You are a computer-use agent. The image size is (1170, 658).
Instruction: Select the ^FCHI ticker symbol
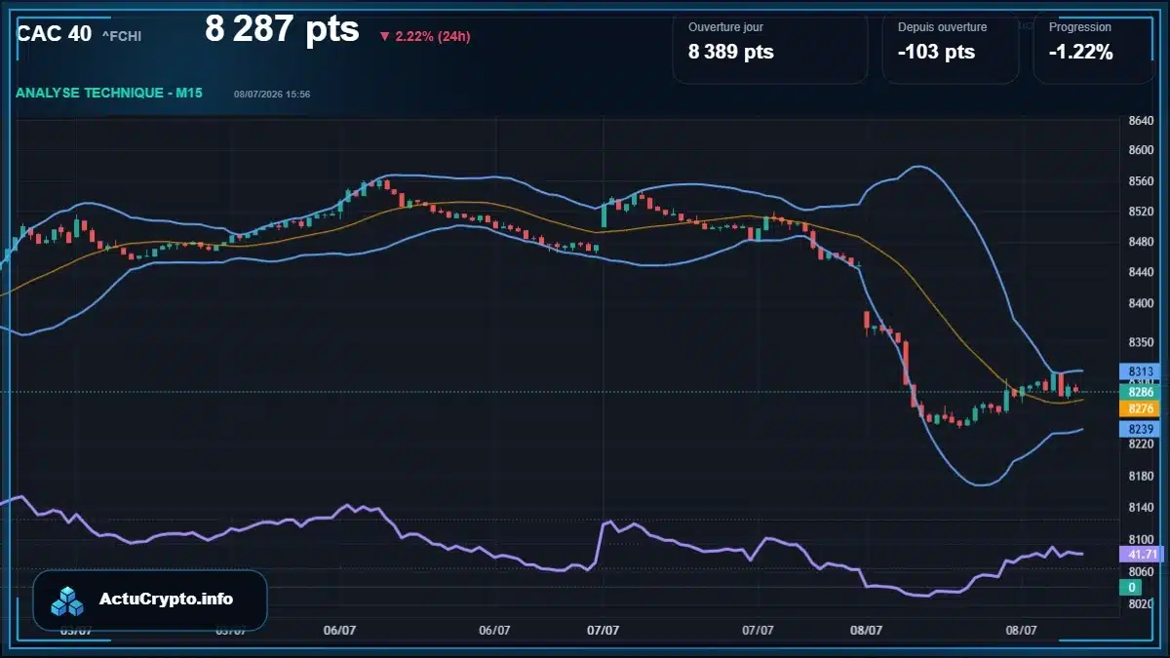pos(122,36)
